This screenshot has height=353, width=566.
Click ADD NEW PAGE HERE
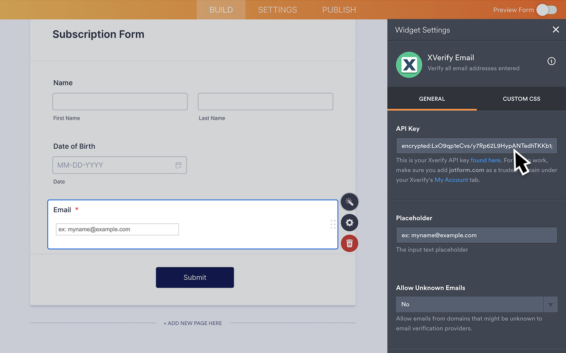click(192, 323)
